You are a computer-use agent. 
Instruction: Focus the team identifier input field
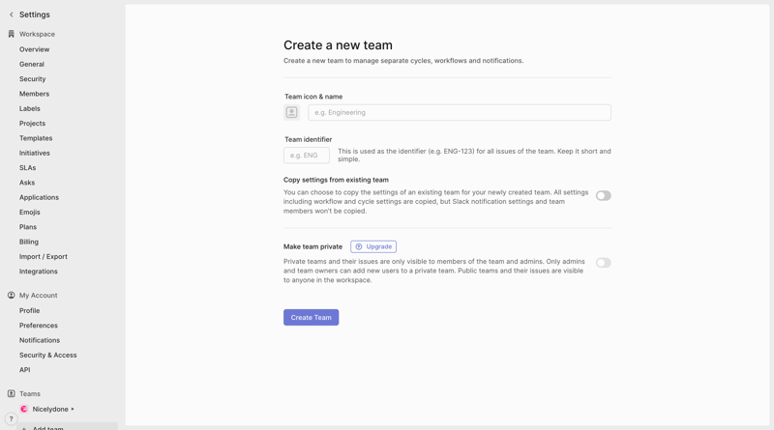point(307,156)
